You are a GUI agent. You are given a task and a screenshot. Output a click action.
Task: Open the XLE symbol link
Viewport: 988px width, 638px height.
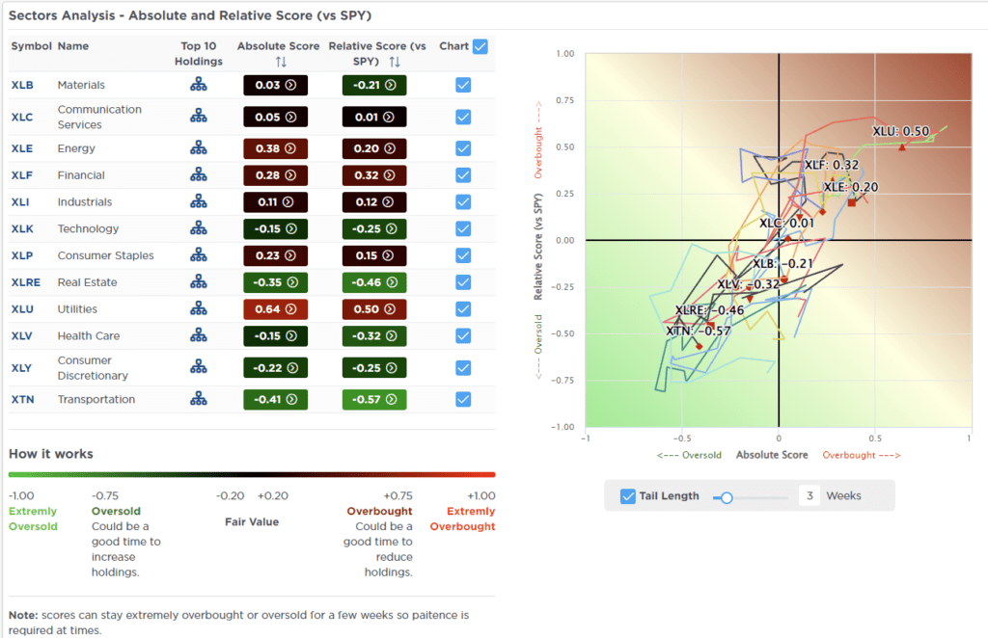(x=22, y=148)
